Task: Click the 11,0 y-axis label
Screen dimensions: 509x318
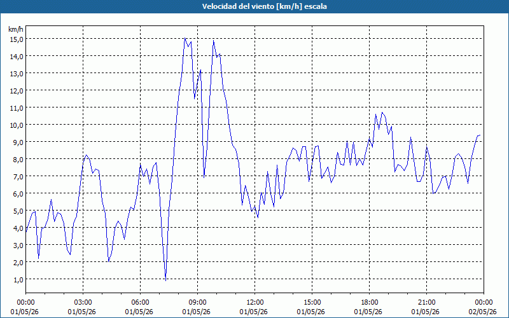Action: pos(17,108)
